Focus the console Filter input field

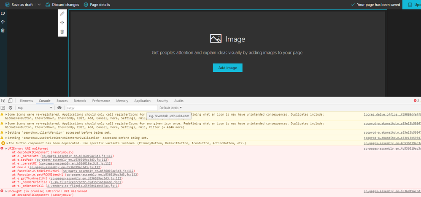pyautogui.click(x=112, y=108)
